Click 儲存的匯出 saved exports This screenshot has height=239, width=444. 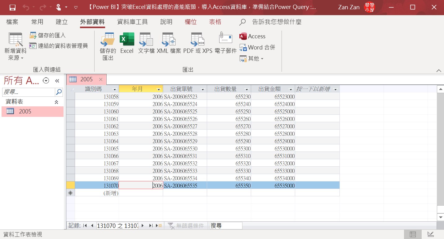pyautogui.click(x=108, y=47)
